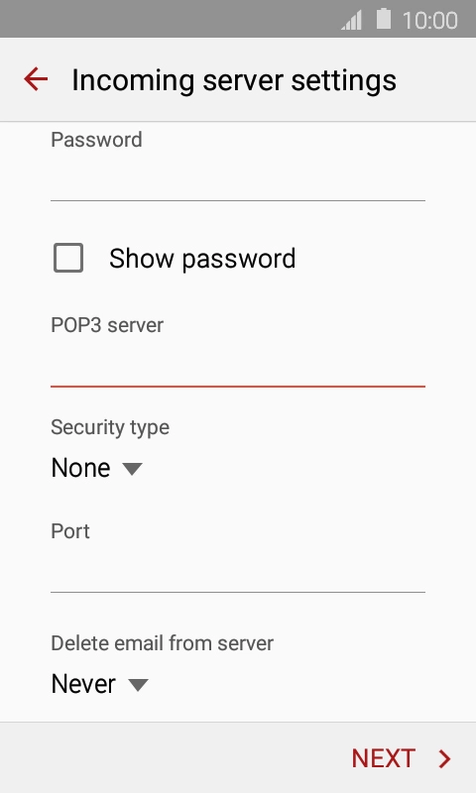This screenshot has width=476, height=793.
Task: Select the None security type value
Action: point(81,468)
